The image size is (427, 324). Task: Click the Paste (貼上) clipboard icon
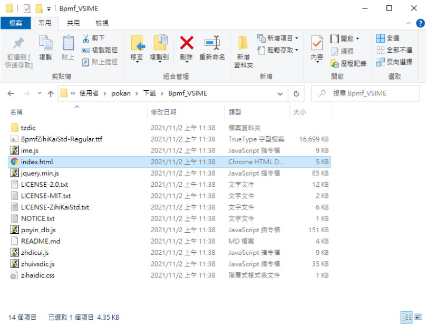coord(68,44)
